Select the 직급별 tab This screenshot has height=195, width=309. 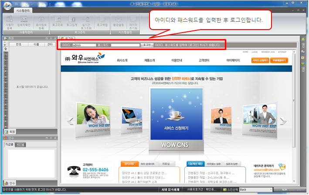[x=9, y=144]
